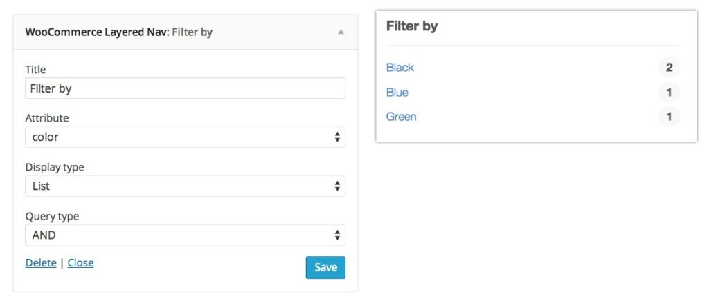Click the up-down arrows of Display type select
Image resolution: width=709 pixels, height=301 pixels.
337,186
